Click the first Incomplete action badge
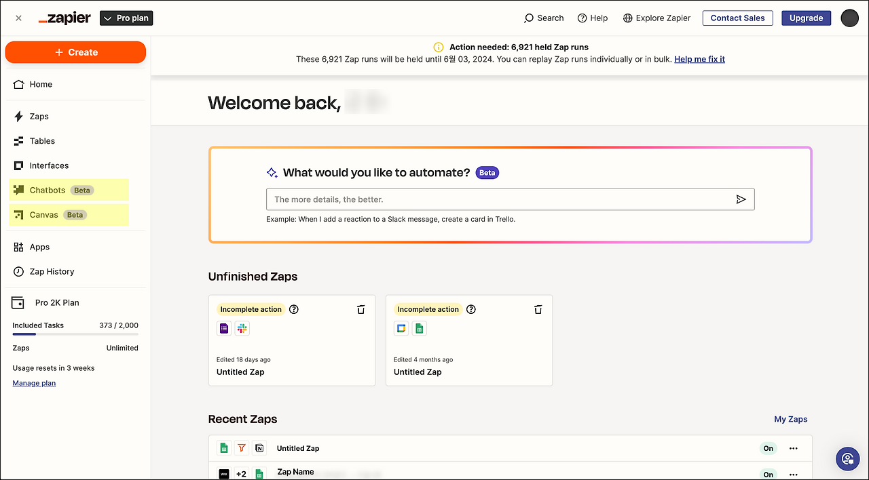869x480 pixels. pos(251,309)
